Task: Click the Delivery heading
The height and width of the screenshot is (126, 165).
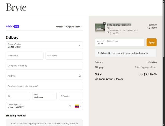Action: pyautogui.click(x=12, y=38)
